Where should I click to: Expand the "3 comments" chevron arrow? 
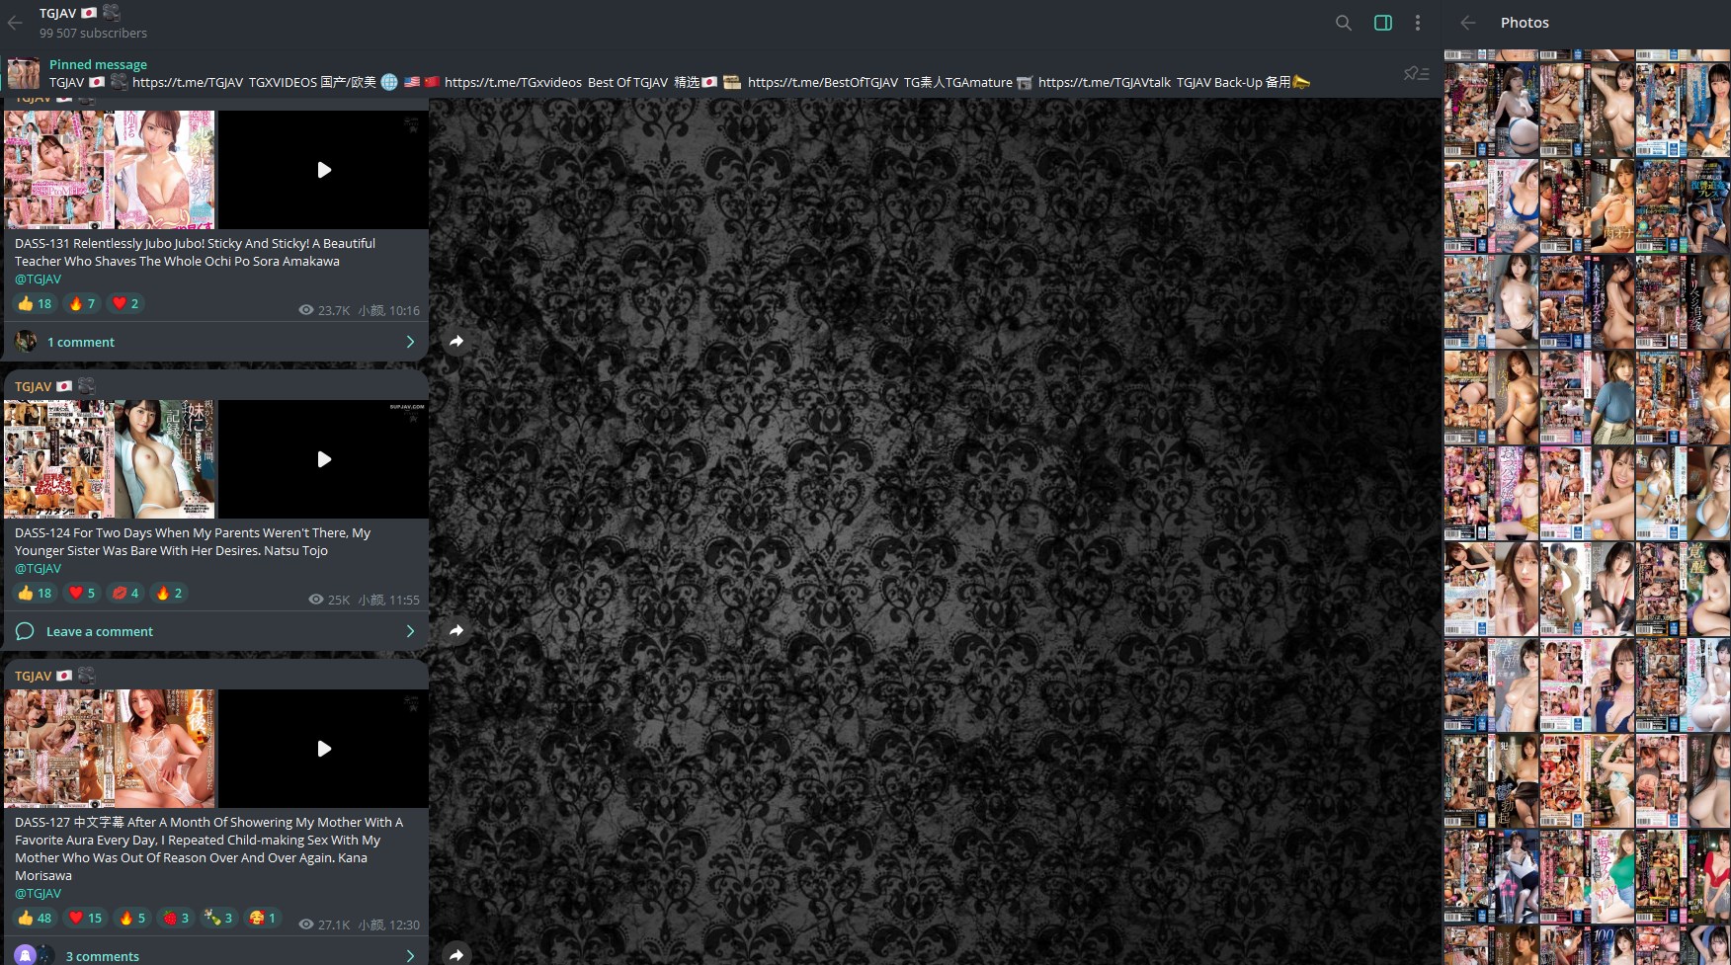410,955
